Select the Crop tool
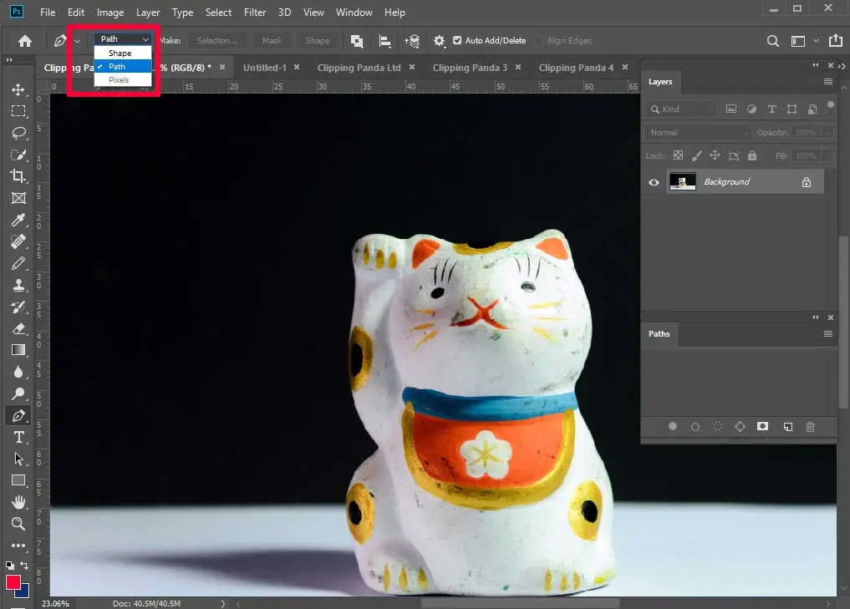850x609 pixels. [18, 176]
